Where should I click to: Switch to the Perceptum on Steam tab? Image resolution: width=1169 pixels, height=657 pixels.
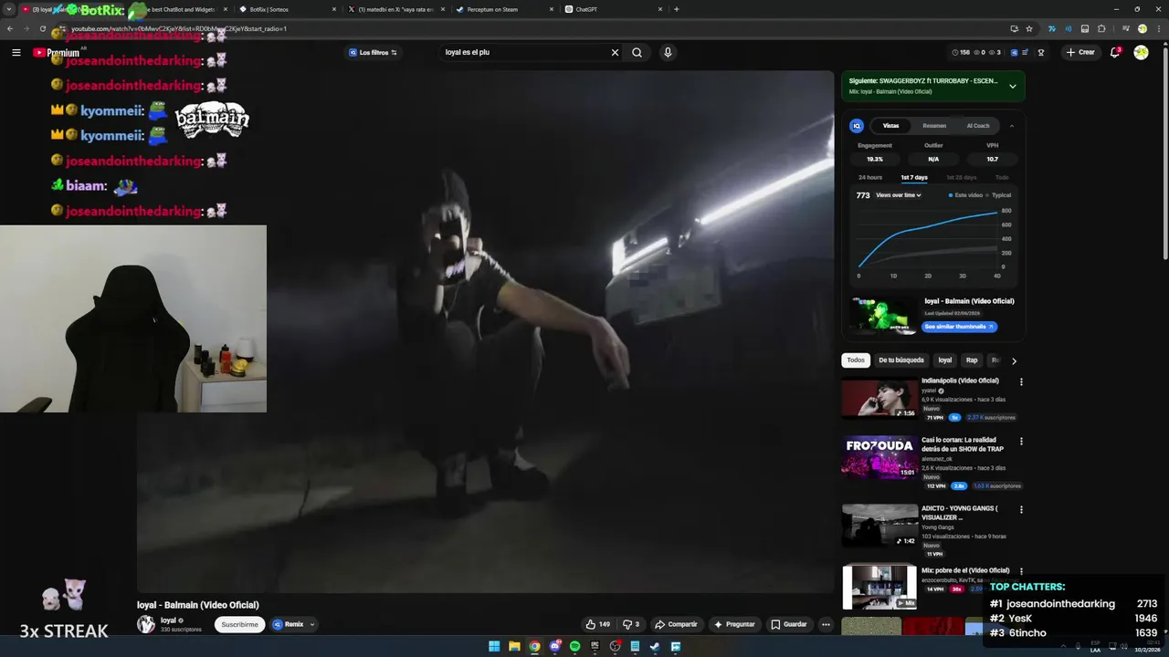coord(504,9)
